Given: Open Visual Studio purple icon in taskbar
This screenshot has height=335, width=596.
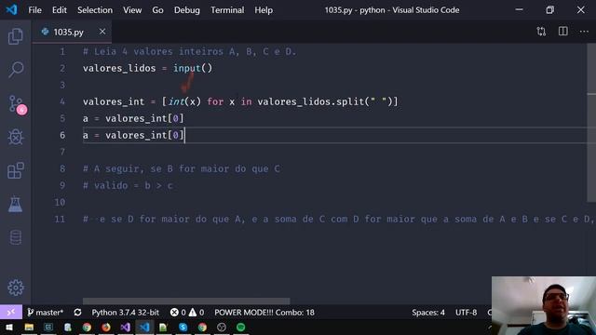Looking at the screenshot, I should point(126,327).
